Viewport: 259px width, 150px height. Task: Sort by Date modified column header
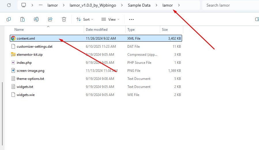97,30
